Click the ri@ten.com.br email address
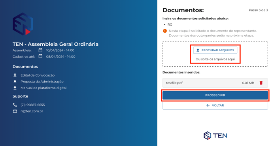This screenshot has height=146, width=272. click(x=32, y=111)
